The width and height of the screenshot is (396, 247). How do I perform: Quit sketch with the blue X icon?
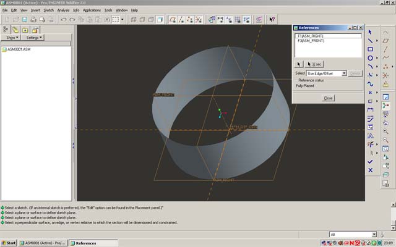tap(370, 170)
